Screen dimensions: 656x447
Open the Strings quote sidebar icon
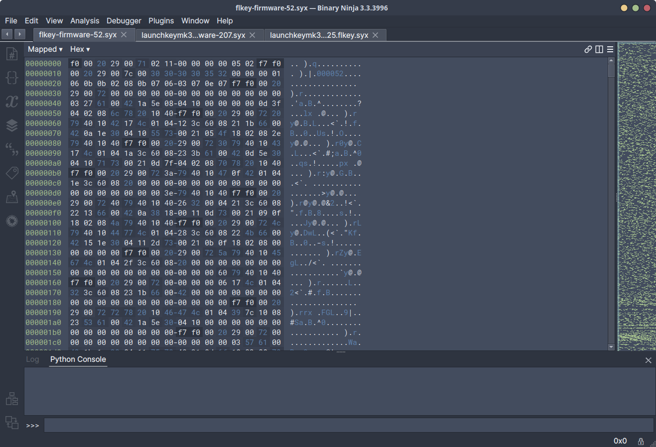(12, 149)
